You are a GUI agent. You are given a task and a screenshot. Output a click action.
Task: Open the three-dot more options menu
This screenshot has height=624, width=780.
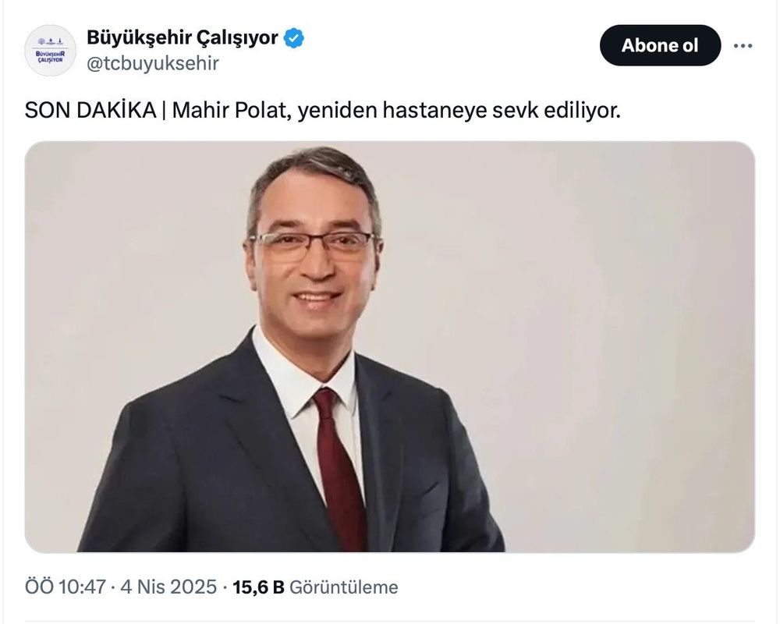(743, 46)
